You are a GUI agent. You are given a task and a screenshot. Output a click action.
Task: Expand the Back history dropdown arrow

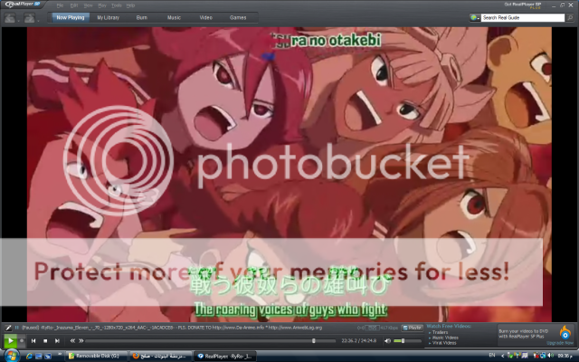[18, 20]
